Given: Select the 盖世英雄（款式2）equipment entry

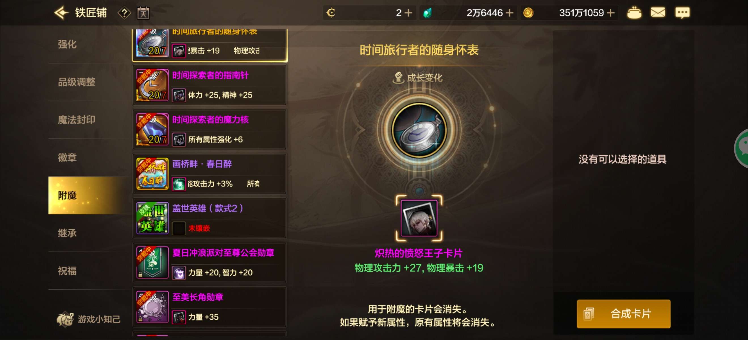Looking at the screenshot, I should (x=210, y=218).
